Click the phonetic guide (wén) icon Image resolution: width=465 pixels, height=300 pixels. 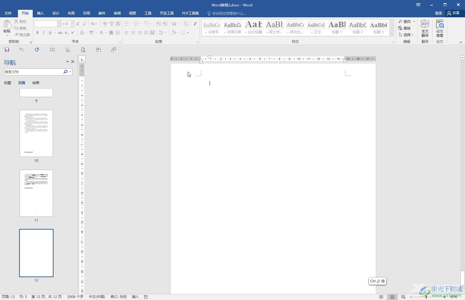[111, 24]
